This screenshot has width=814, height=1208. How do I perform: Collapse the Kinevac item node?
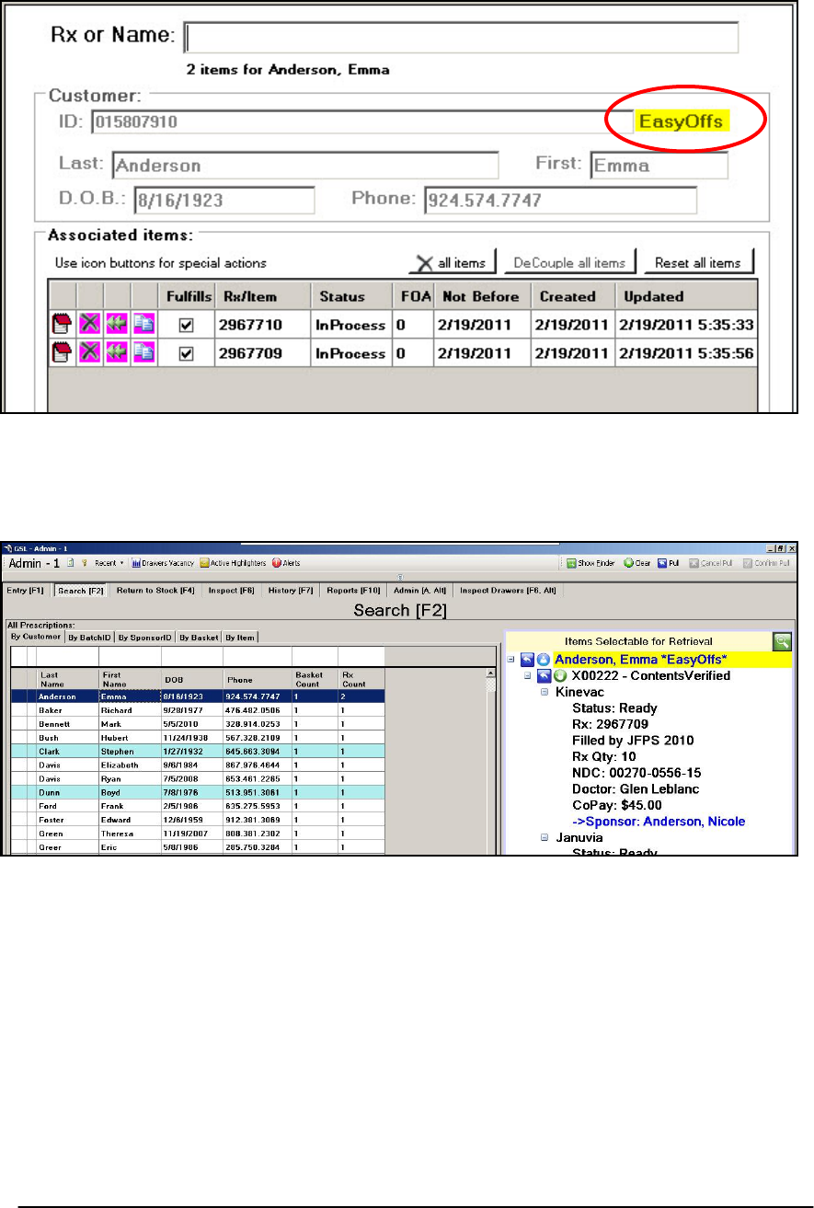[x=545, y=692]
